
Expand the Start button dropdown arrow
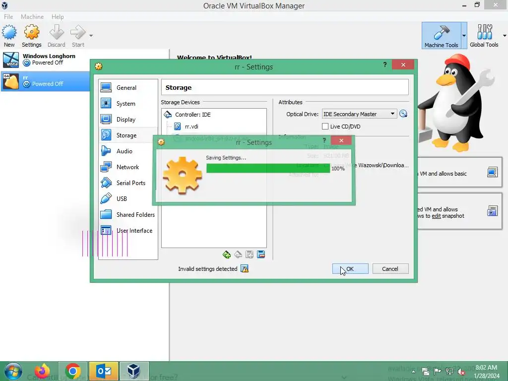91,36
